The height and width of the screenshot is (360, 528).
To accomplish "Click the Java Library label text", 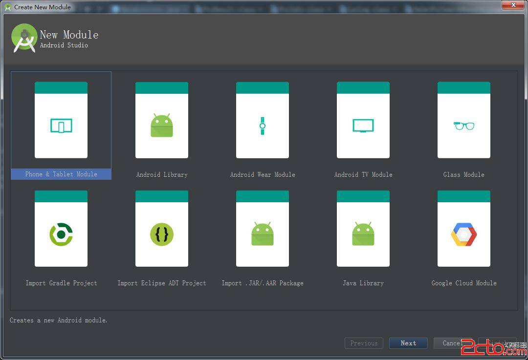I will (363, 283).
